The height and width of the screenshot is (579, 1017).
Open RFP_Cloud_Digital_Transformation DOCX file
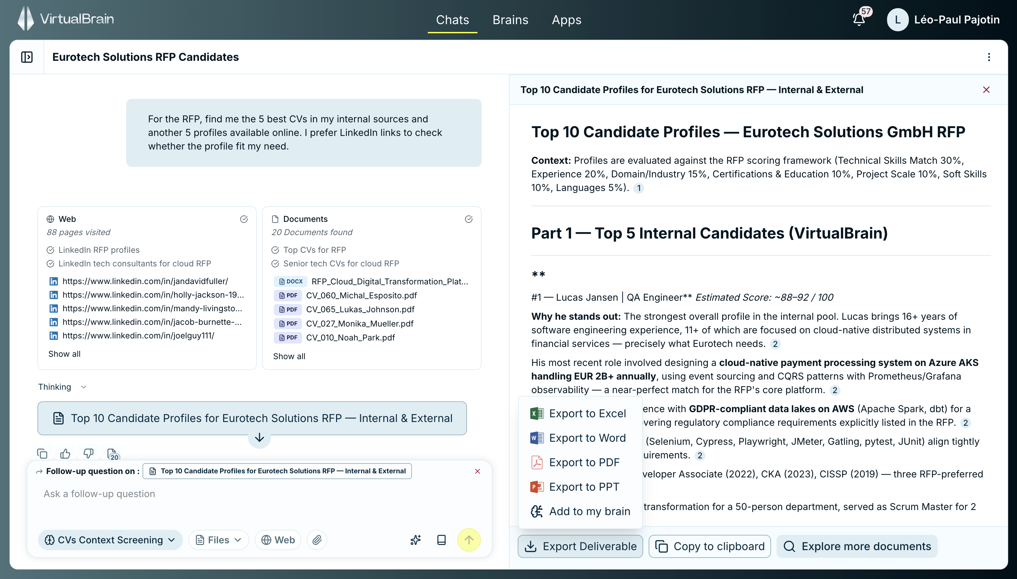[x=371, y=282]
